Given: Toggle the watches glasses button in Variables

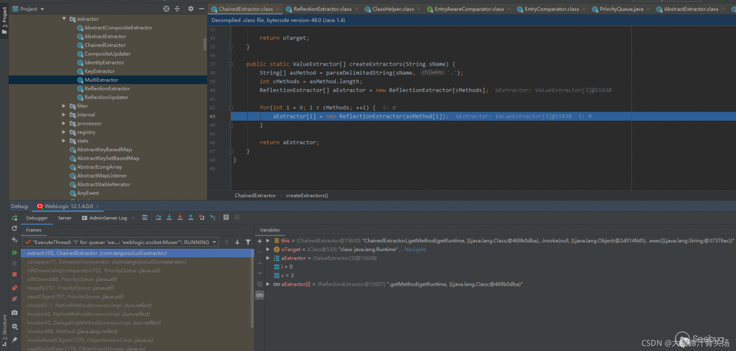Looking at the screenshot, I should tap(260, 295).
